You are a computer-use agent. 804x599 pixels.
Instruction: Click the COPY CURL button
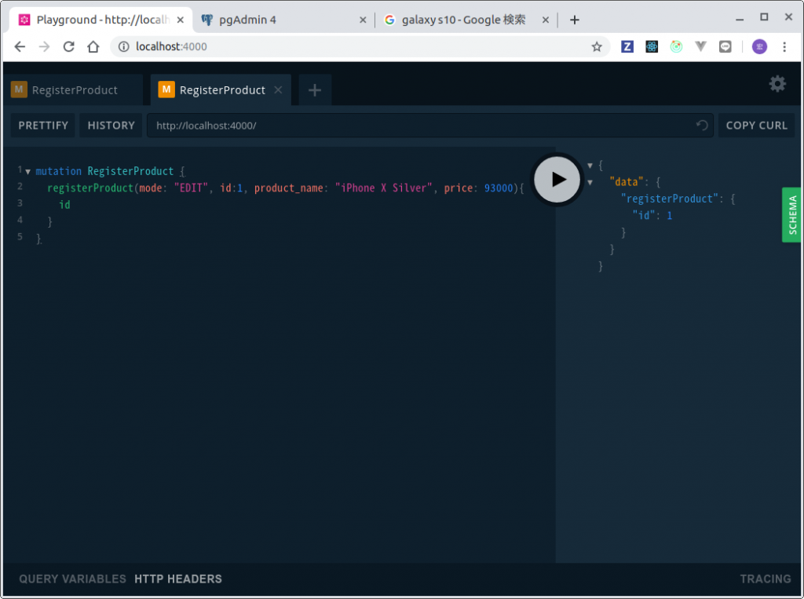point(756,126)
